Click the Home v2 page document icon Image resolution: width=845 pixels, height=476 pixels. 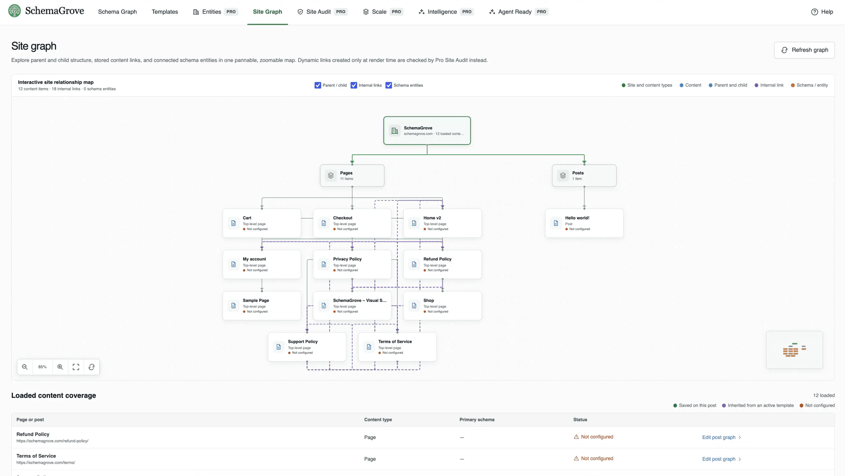point(414,223)
